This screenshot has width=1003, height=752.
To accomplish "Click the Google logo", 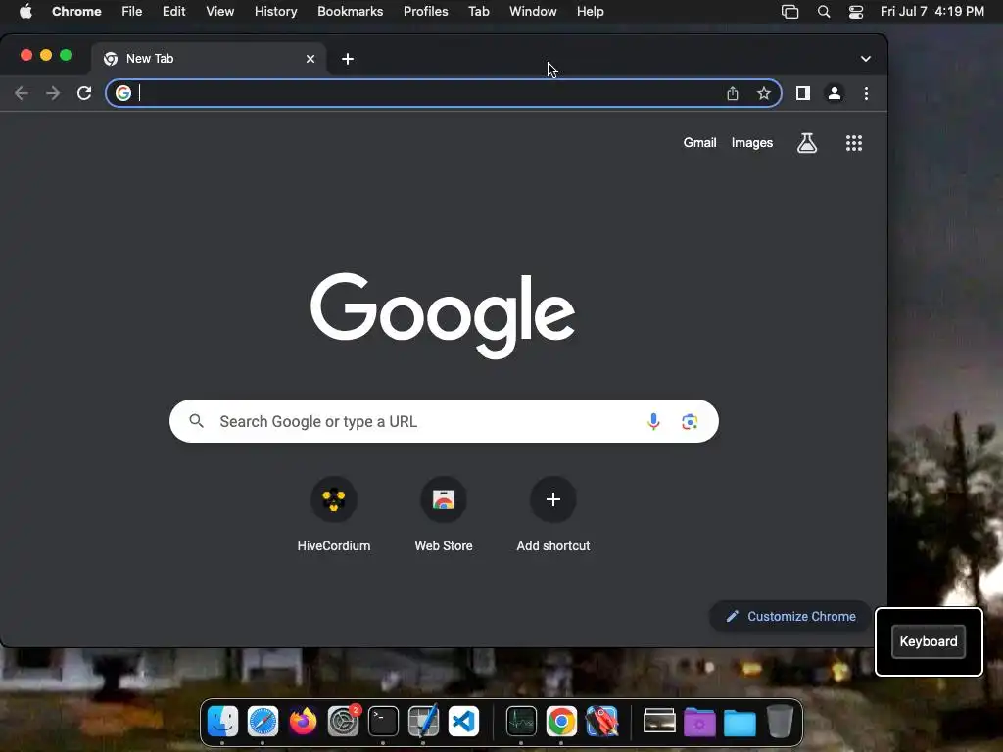I will coord(443,315).
